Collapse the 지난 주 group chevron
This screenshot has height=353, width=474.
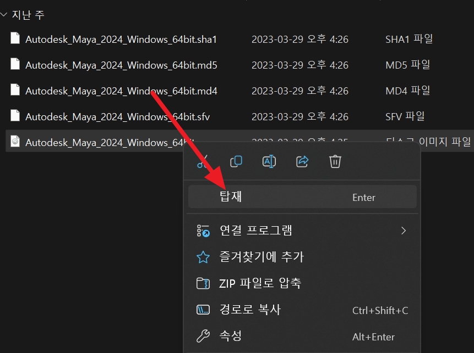coord(4,14)
